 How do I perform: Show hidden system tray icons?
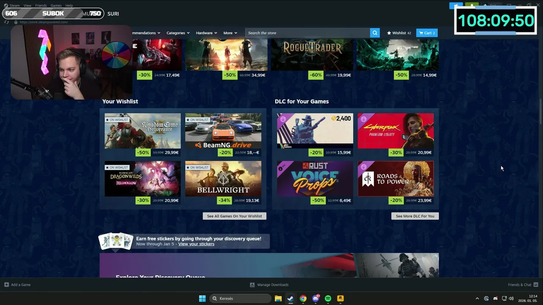click(477, 298)
